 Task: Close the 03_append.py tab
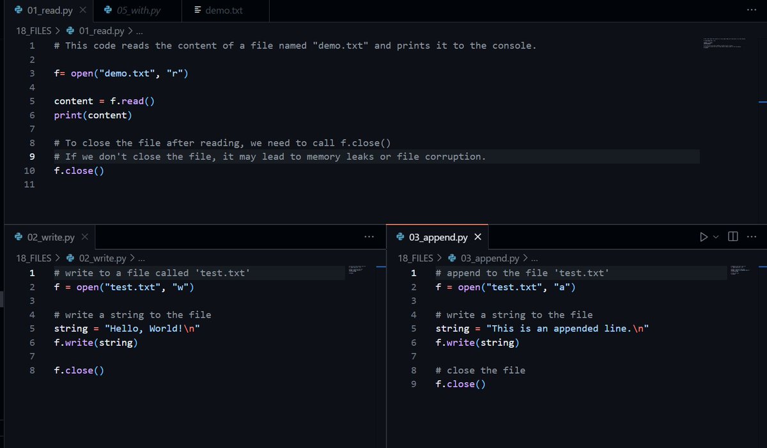coord(477,237)
